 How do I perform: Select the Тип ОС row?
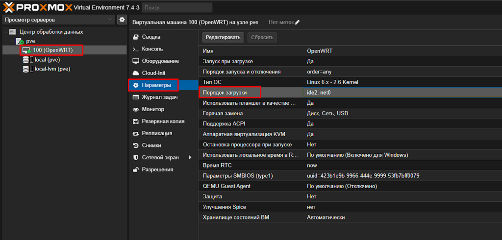pos(350,82)
